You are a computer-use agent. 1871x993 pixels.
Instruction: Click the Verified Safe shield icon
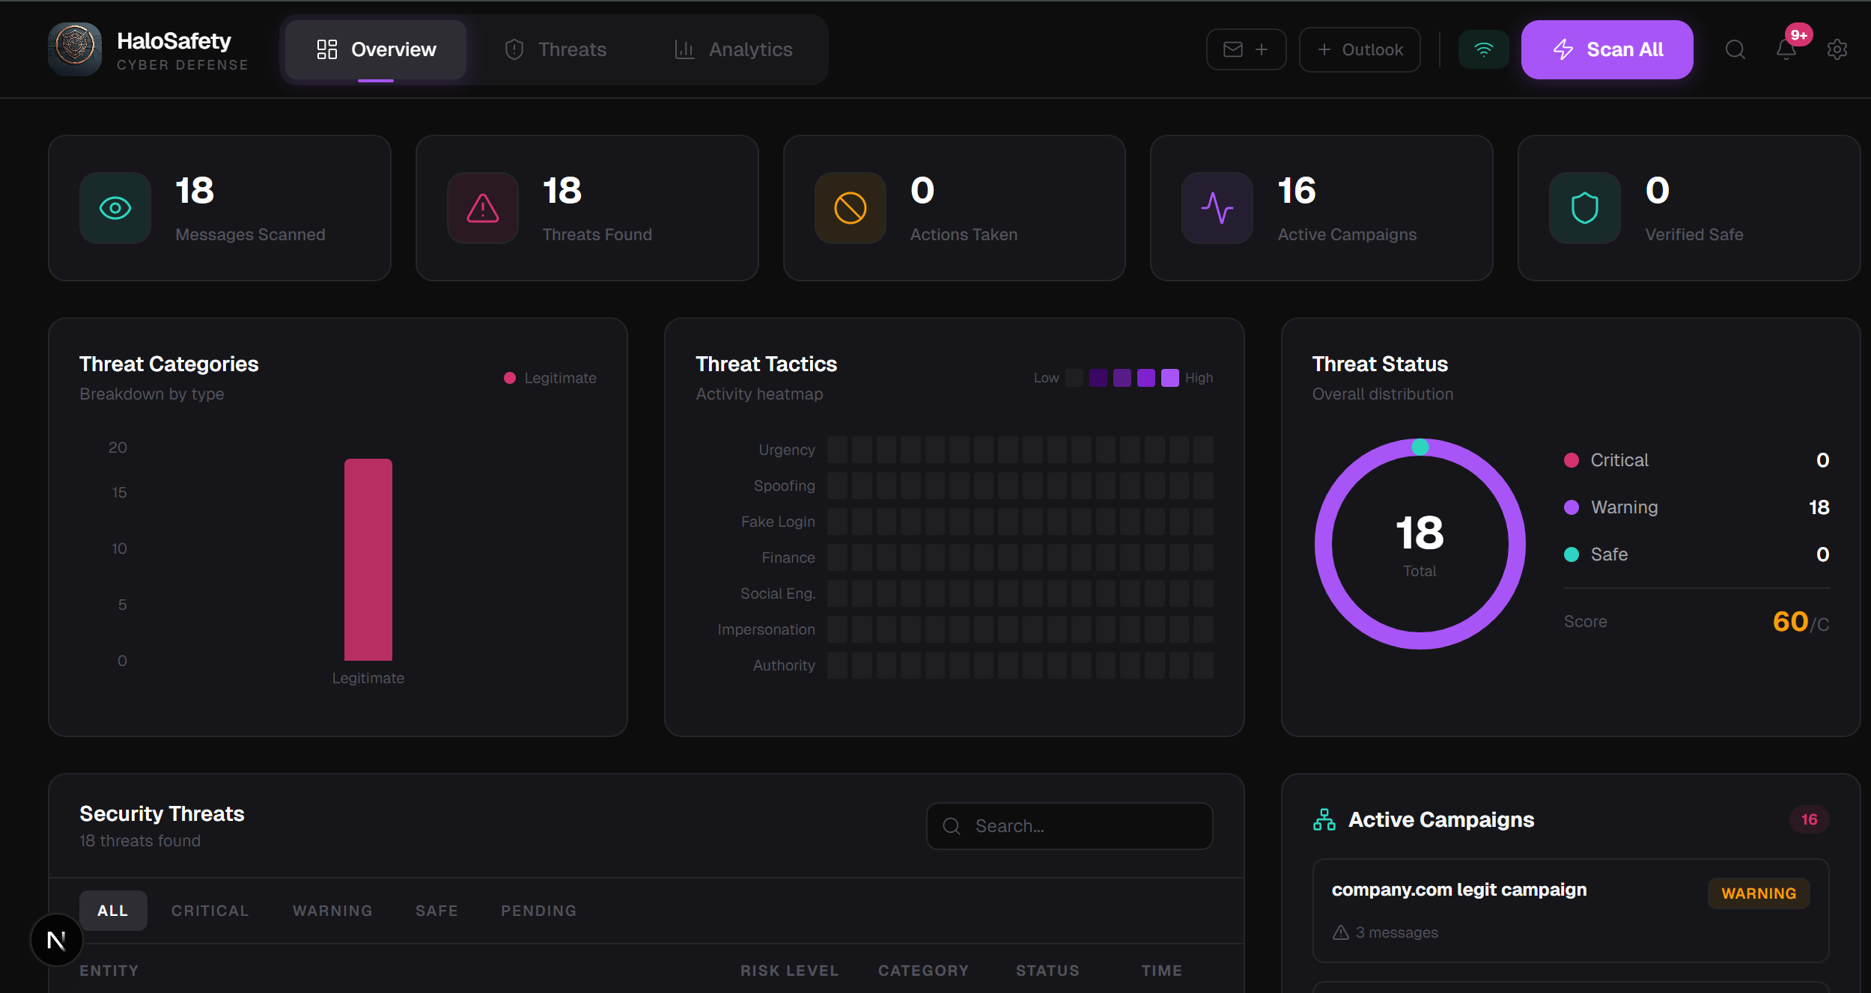tap(1584, 208)
